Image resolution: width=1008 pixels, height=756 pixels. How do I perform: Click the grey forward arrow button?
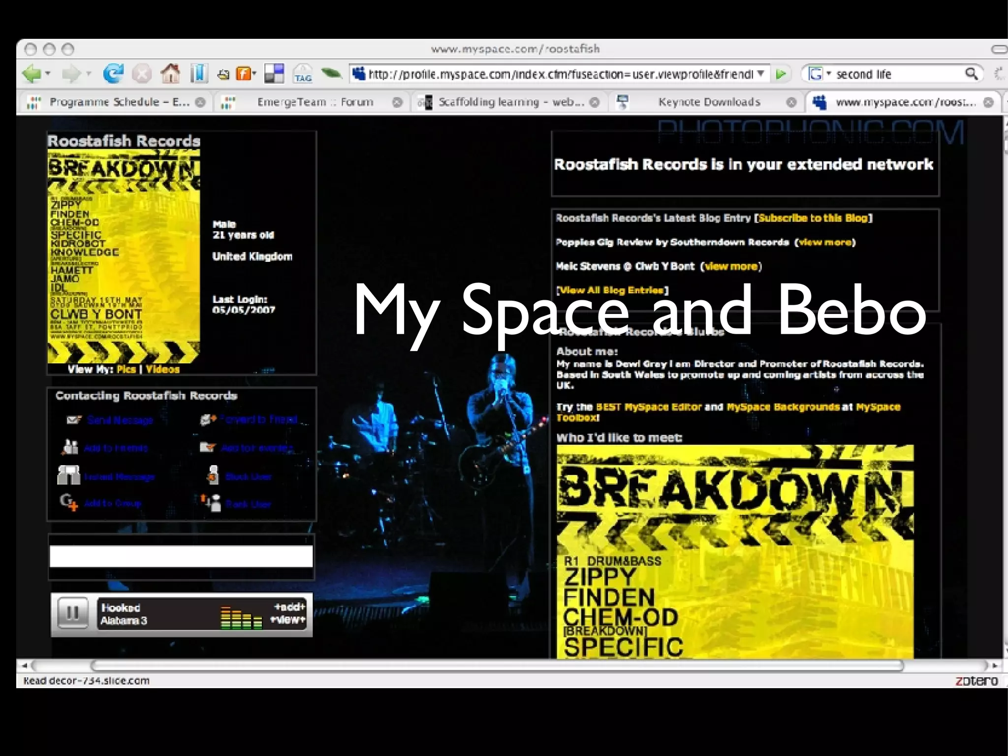tap(72, 74)
